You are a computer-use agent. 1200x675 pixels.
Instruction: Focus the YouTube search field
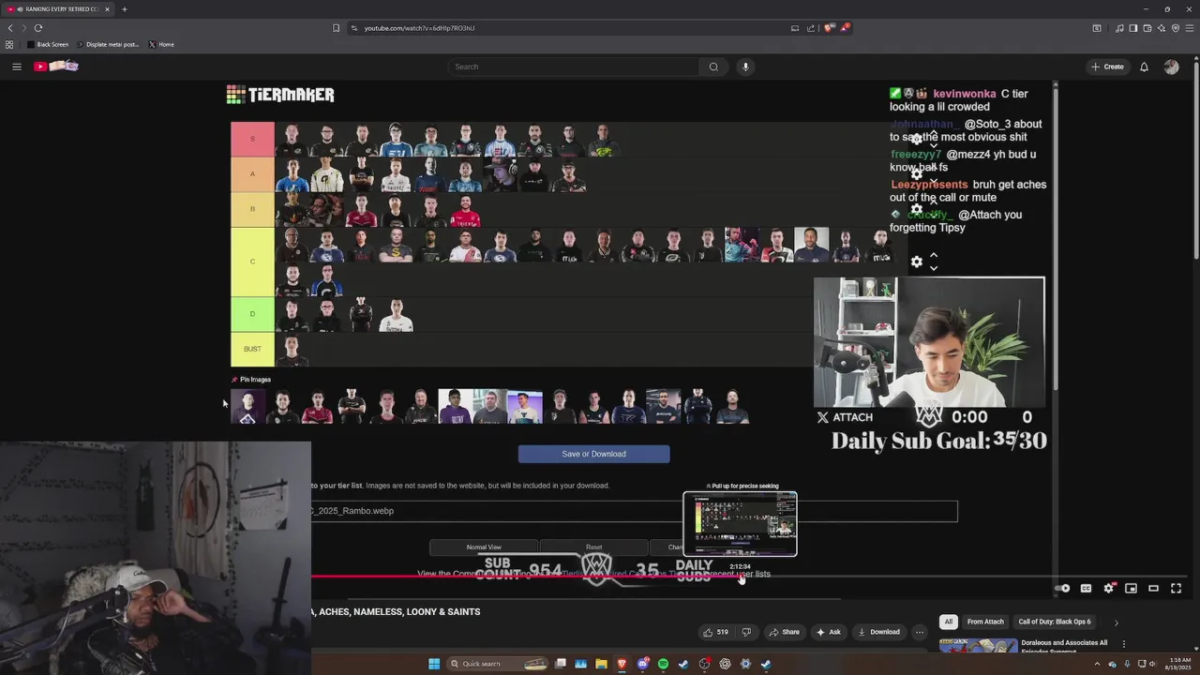coord(574,67)
